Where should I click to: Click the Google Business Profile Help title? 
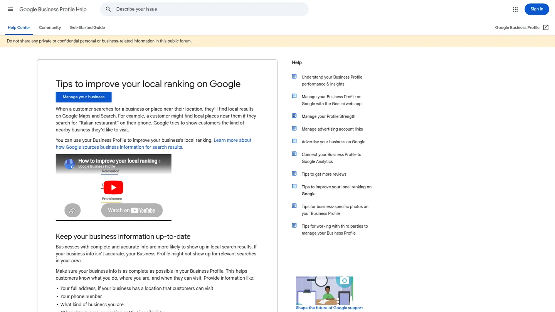(x=53, y=9)
